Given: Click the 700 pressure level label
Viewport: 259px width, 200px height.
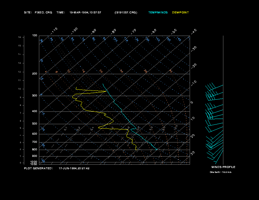Looking at the screenshot, I should coord(35,142).
